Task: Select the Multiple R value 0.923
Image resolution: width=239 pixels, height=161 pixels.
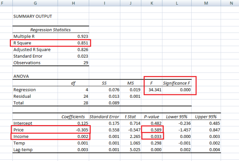Action: pos(83,36)
